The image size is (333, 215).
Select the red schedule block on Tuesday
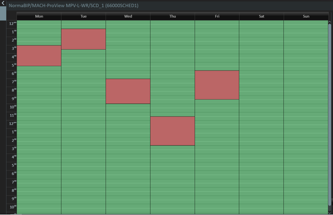coord(83,39)
